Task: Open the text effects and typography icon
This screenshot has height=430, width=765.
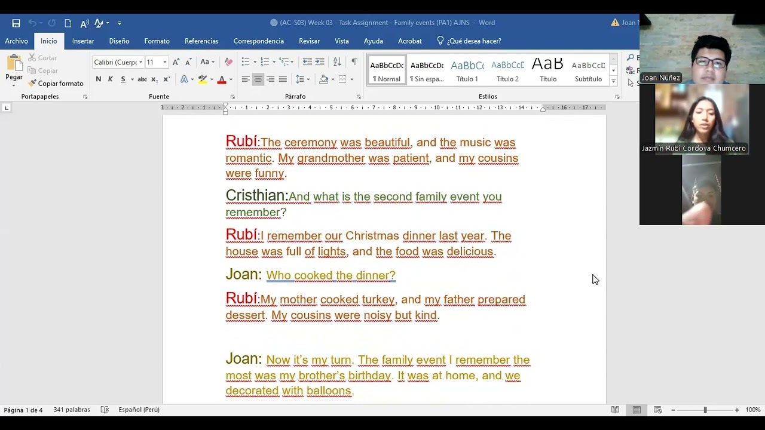Action: click(x=184, y=79)
